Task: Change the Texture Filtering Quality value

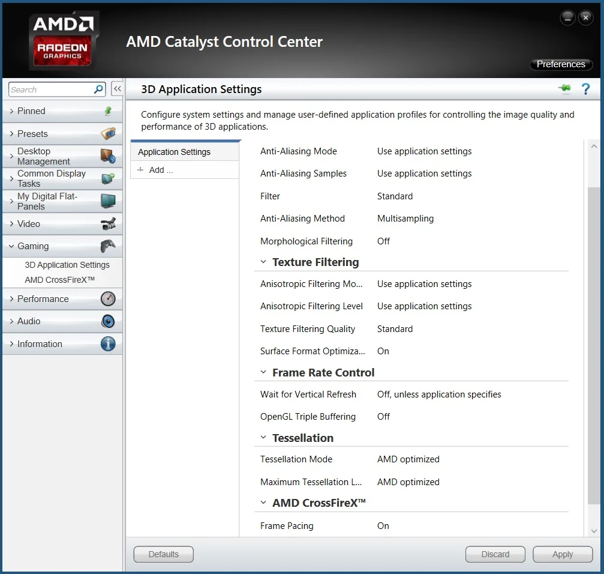Action: tap(395, 329)
